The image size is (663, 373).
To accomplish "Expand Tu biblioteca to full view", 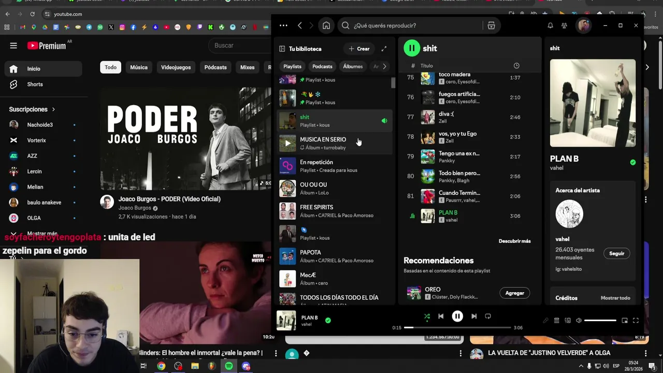I will coord(384,49).
